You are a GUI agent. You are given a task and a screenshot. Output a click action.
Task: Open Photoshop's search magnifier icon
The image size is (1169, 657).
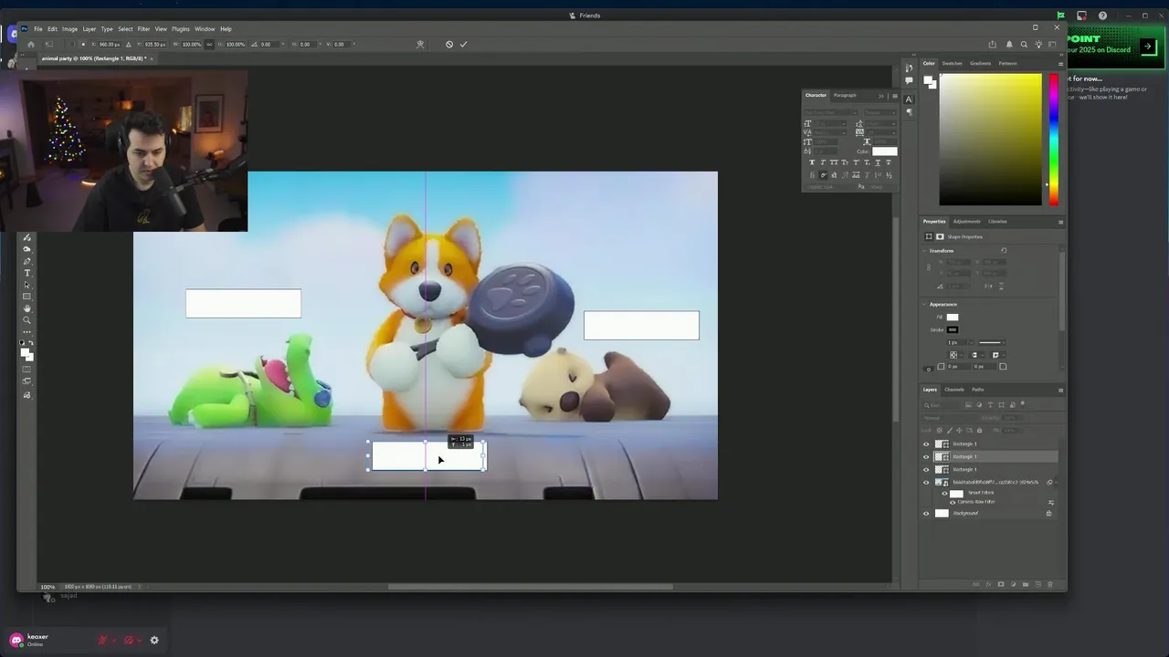[1024, 44]
